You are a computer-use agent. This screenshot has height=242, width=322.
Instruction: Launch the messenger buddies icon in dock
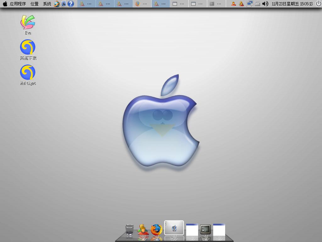pyautogui.click(x=143, y=230)
